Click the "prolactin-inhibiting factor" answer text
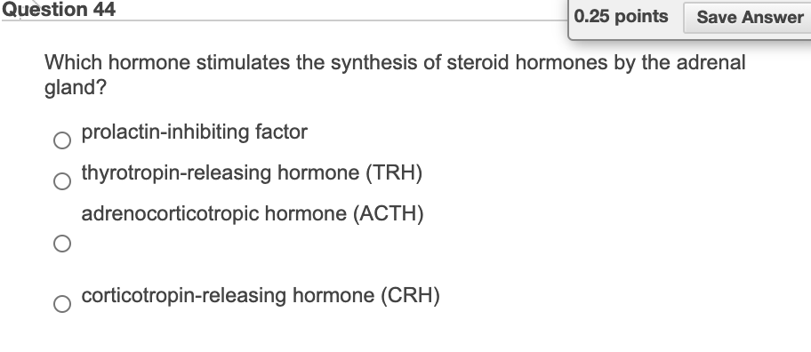The image size is (811, 352). [195, 132]
